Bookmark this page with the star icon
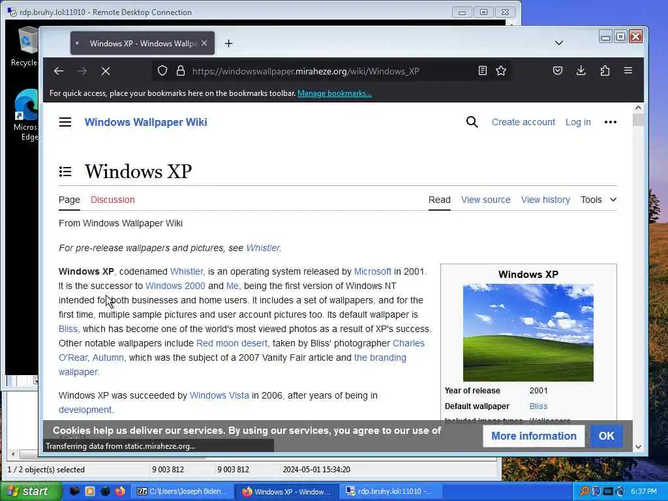The image size is (668, 501). [x=501, y=70]
